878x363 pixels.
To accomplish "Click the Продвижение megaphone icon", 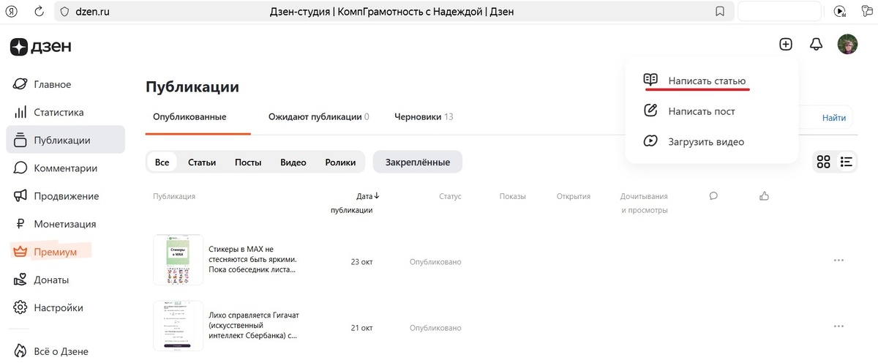I will 20,195.
